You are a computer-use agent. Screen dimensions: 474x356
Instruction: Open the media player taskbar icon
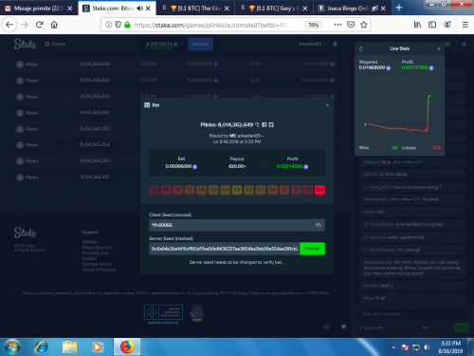click(98, 347)
